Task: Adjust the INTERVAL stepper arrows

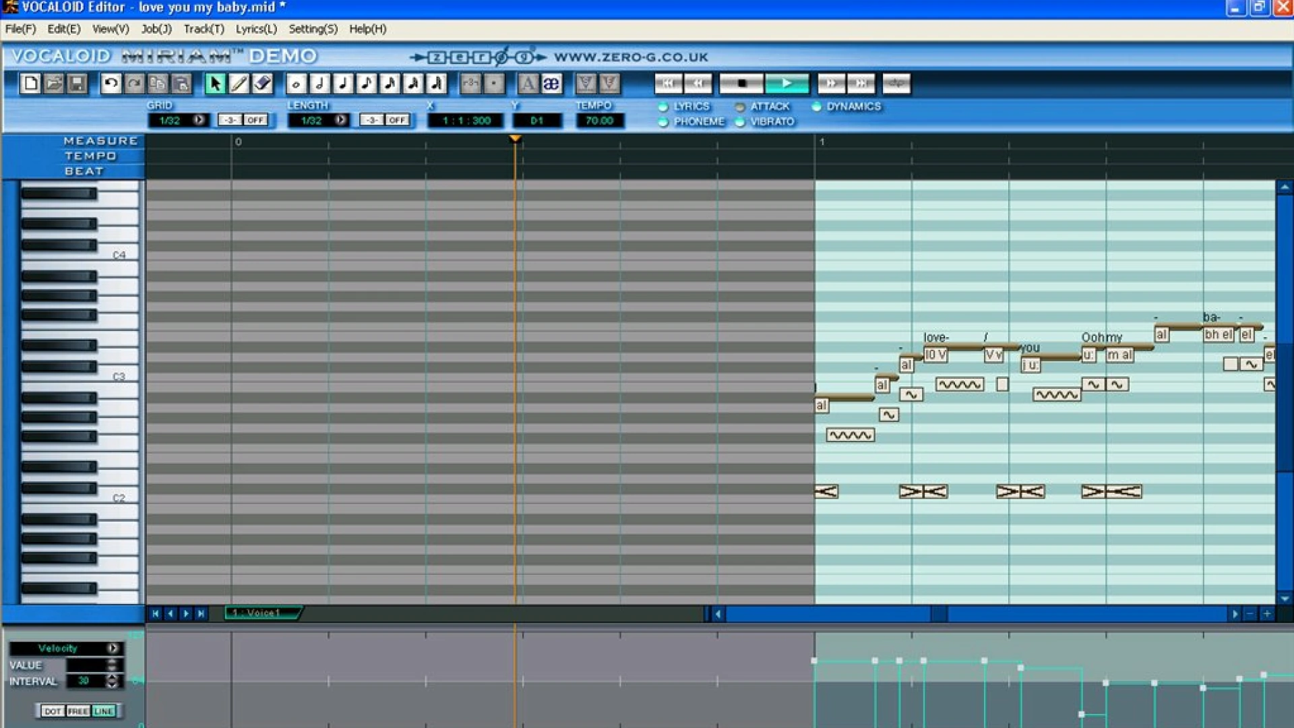Action: pyautogui.click(x=112, y=681)
